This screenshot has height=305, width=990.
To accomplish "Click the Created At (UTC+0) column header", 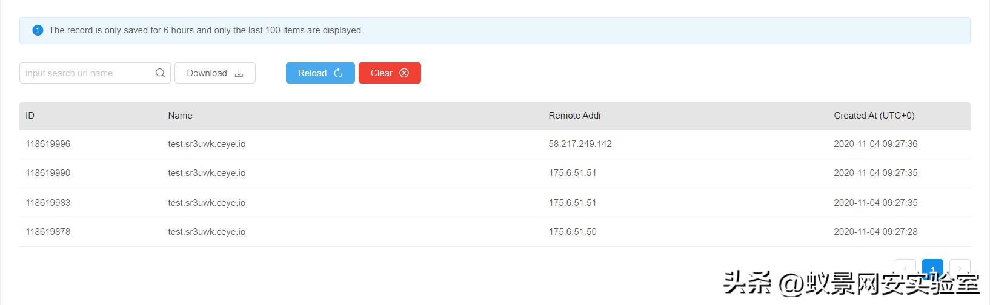I will (x=874, y=116).
